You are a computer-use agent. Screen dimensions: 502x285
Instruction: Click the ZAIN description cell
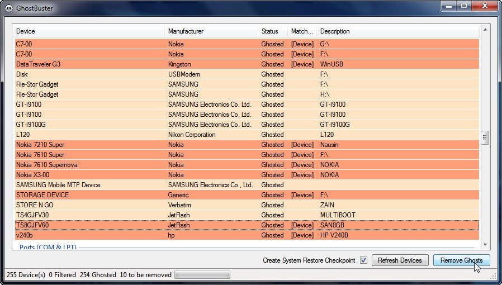coord(327,205)
